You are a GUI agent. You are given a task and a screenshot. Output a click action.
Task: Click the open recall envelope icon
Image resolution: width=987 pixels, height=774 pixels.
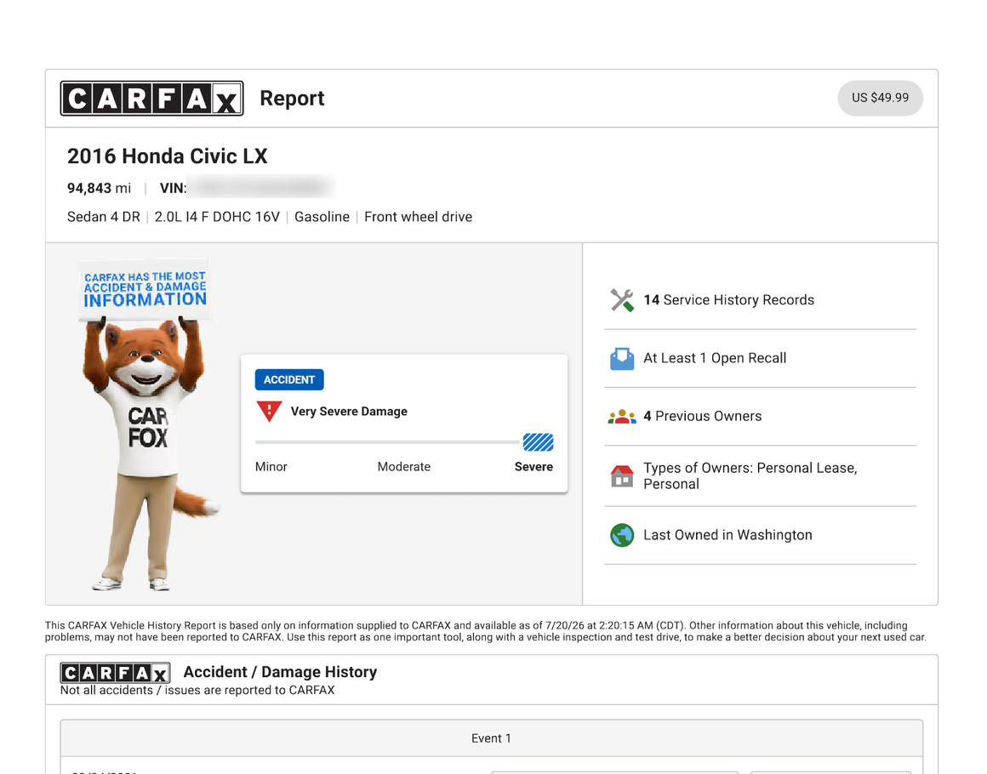point(622,358)
